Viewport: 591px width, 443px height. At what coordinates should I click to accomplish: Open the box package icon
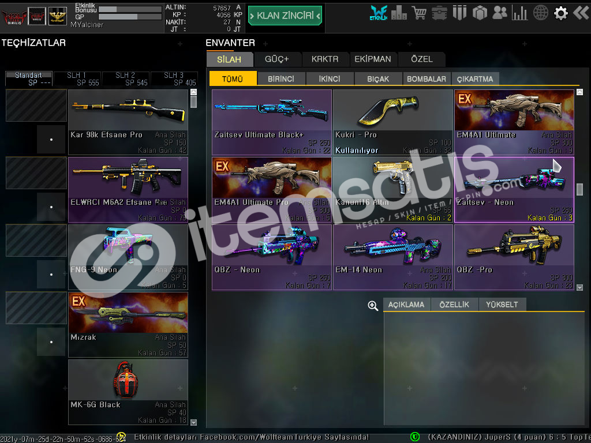point(480,13)
